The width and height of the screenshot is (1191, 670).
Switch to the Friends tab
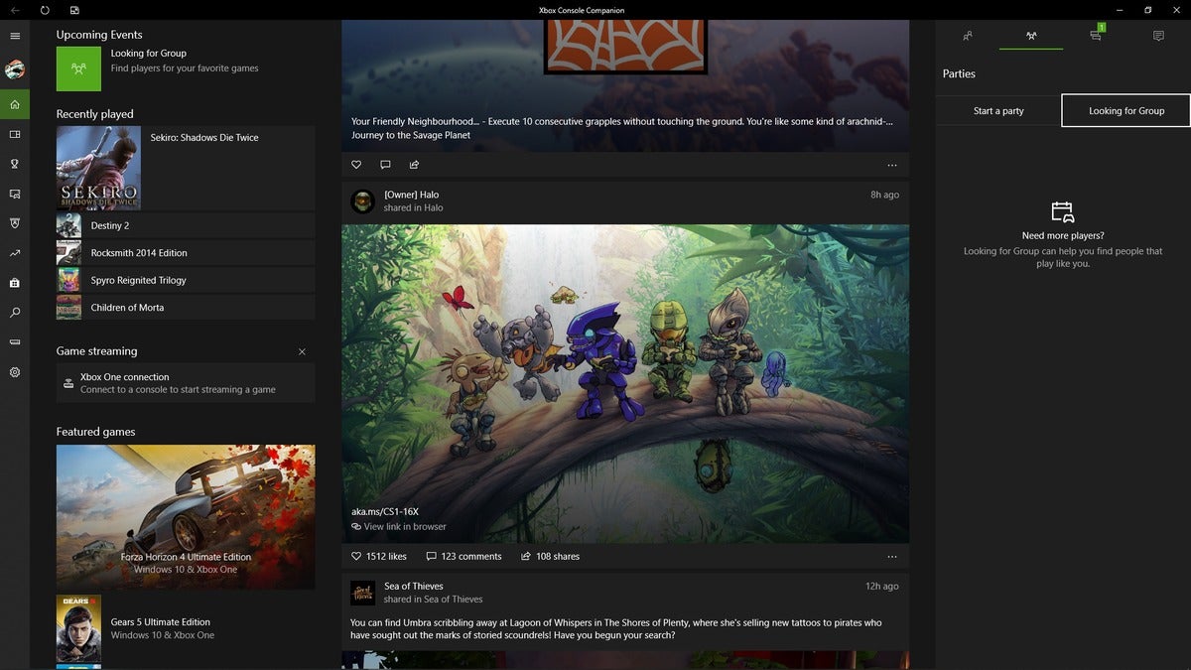968,36
